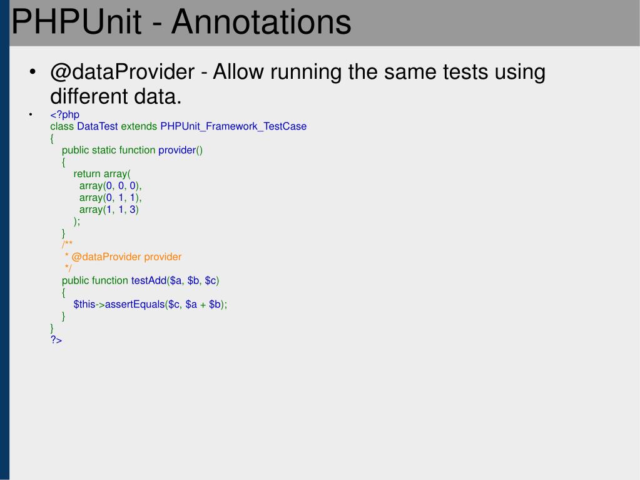Click the opening /** comment marker

click(x=67, y=245)
